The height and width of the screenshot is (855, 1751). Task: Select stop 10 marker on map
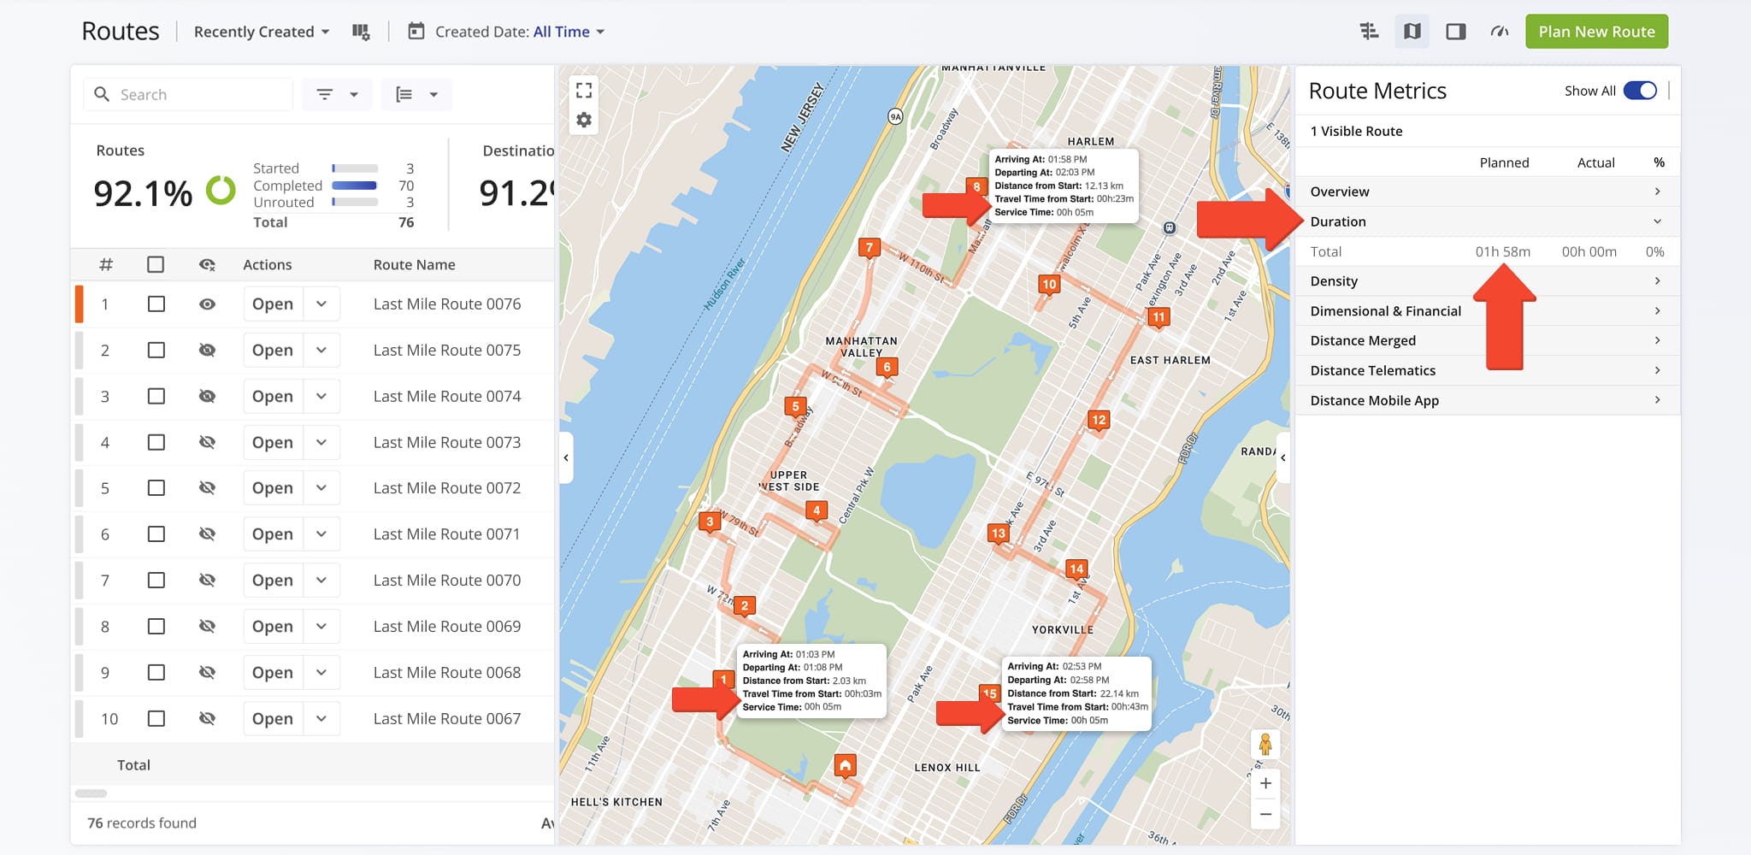pyautogui.click(x=1049, y=285)
